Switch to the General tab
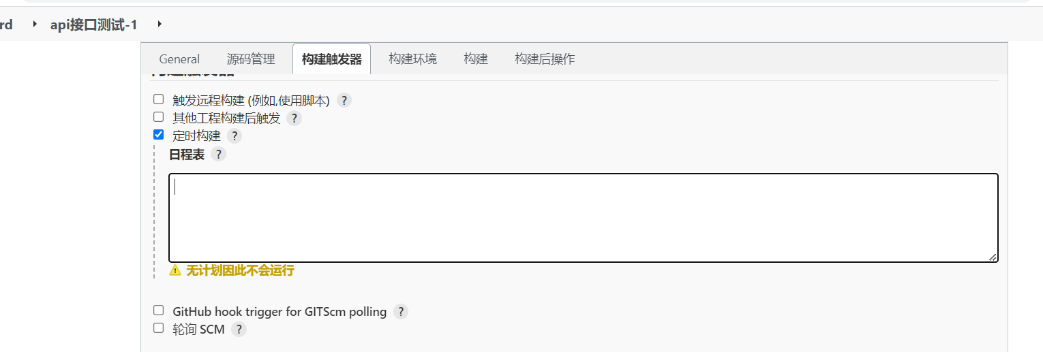This screenshot has height=352, width=1043. 179,59
